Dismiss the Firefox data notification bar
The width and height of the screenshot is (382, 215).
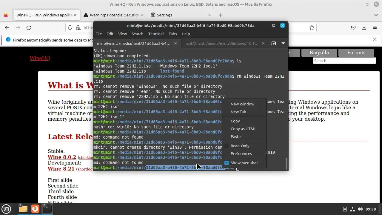pos(375,39)
